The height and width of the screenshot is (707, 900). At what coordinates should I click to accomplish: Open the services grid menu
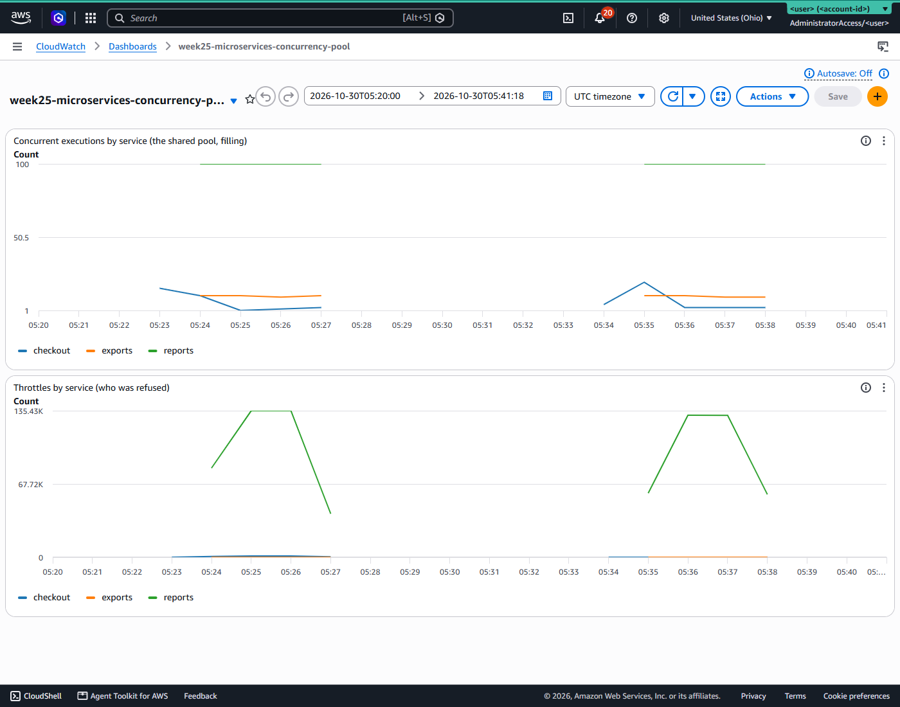tap(91, 18)
